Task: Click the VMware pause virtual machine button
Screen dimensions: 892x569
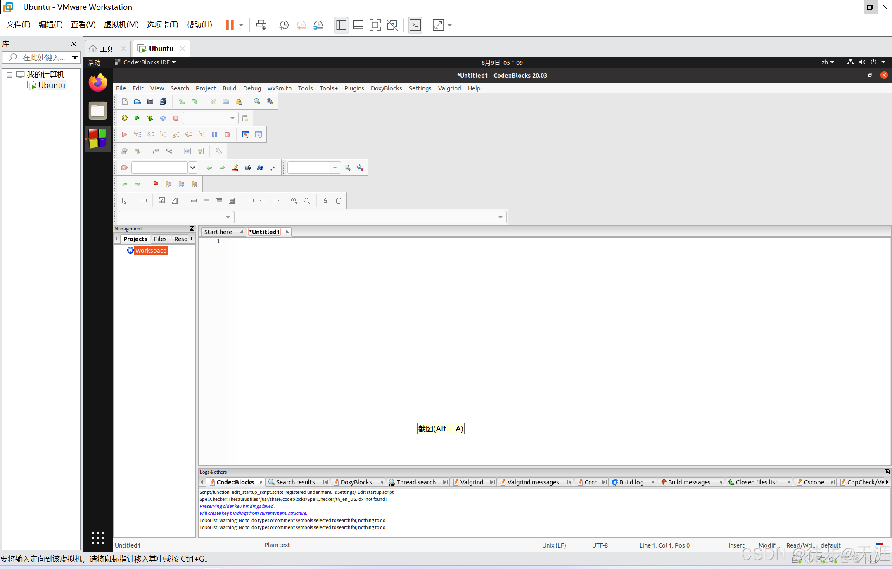Action: point(230,25)
